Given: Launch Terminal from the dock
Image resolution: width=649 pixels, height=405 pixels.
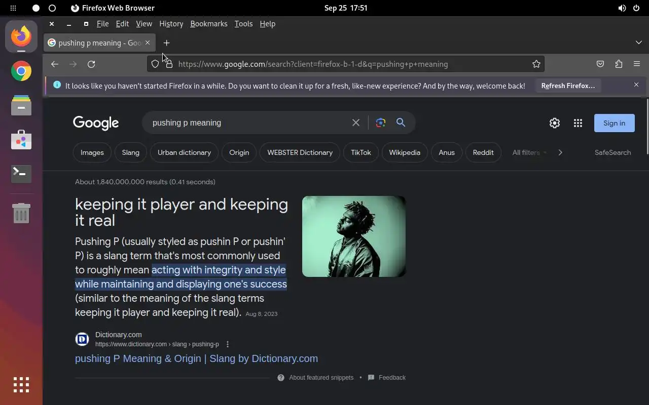Looking at the screenshot, I should point(21,174).
